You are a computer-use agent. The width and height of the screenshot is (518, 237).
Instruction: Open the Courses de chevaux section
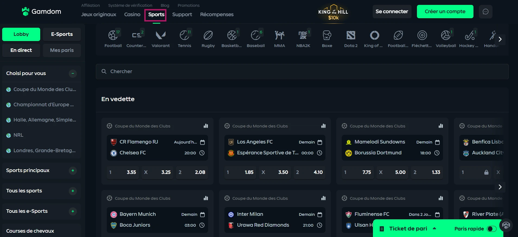coord(42,230)
